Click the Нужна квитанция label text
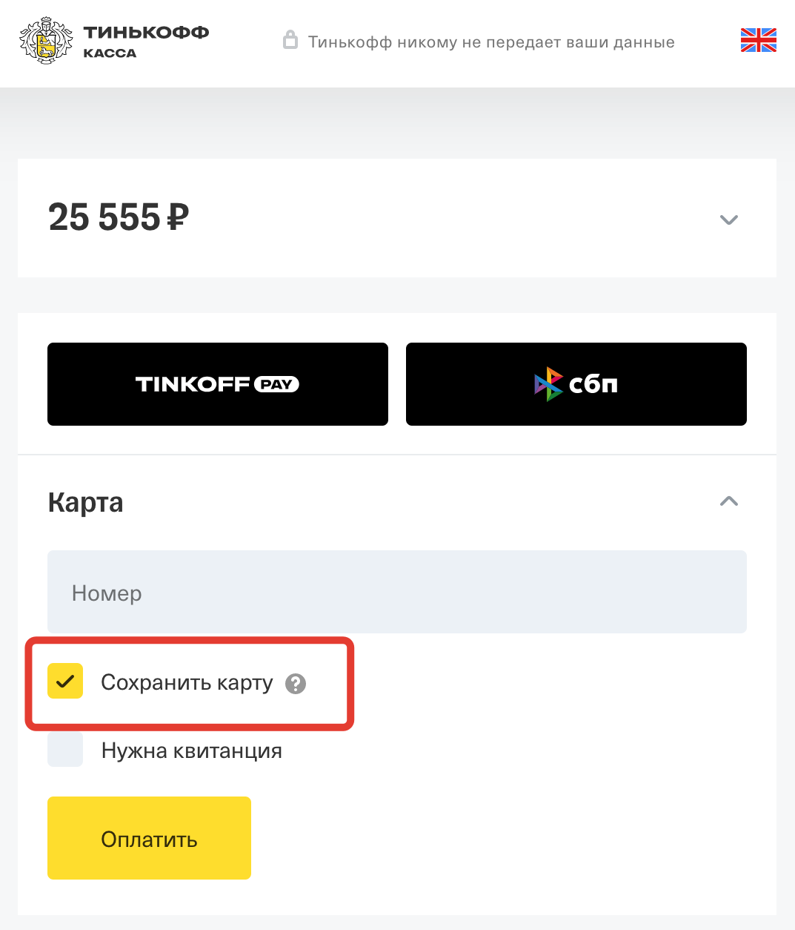 (x=192, y=751)
